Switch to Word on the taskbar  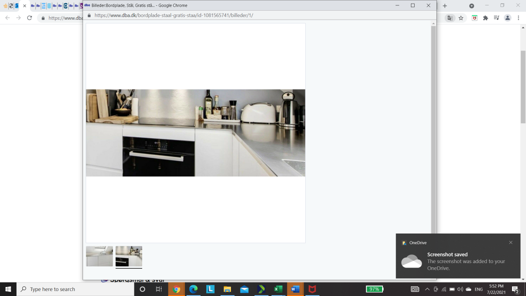pos(295,289)
